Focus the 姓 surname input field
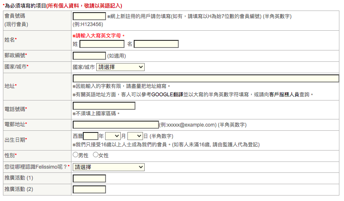This screenshot has height=201, width=344. click(102, 44)
